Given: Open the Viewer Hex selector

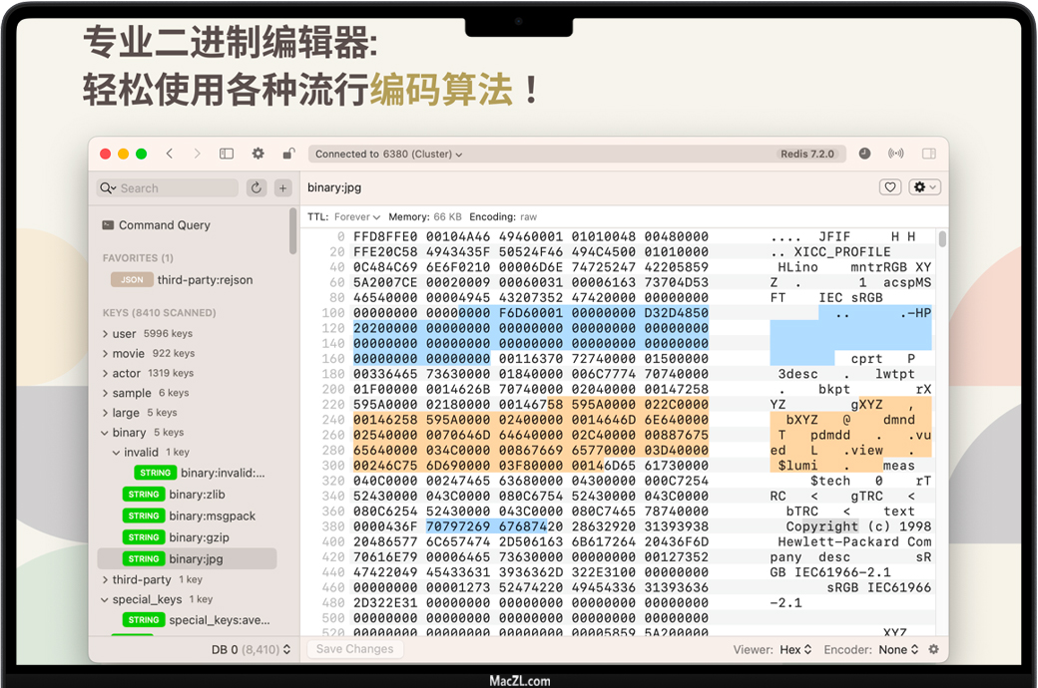Looking at the screenshot, I should click(795, 649).
